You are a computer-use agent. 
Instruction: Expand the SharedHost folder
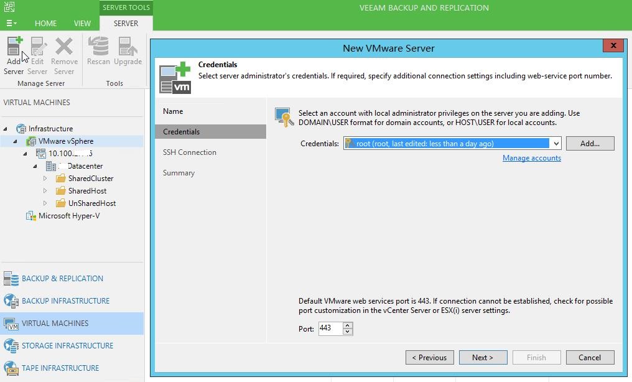click(x=45, y=191)
